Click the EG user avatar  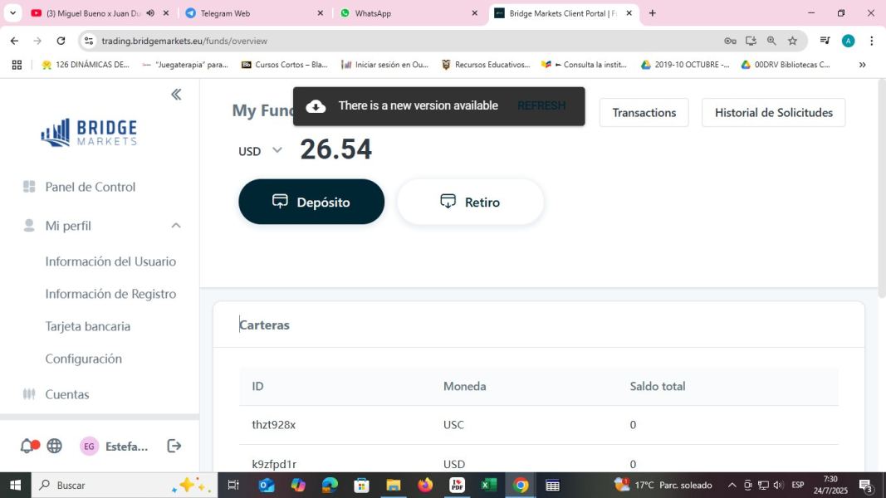point(89,446)
